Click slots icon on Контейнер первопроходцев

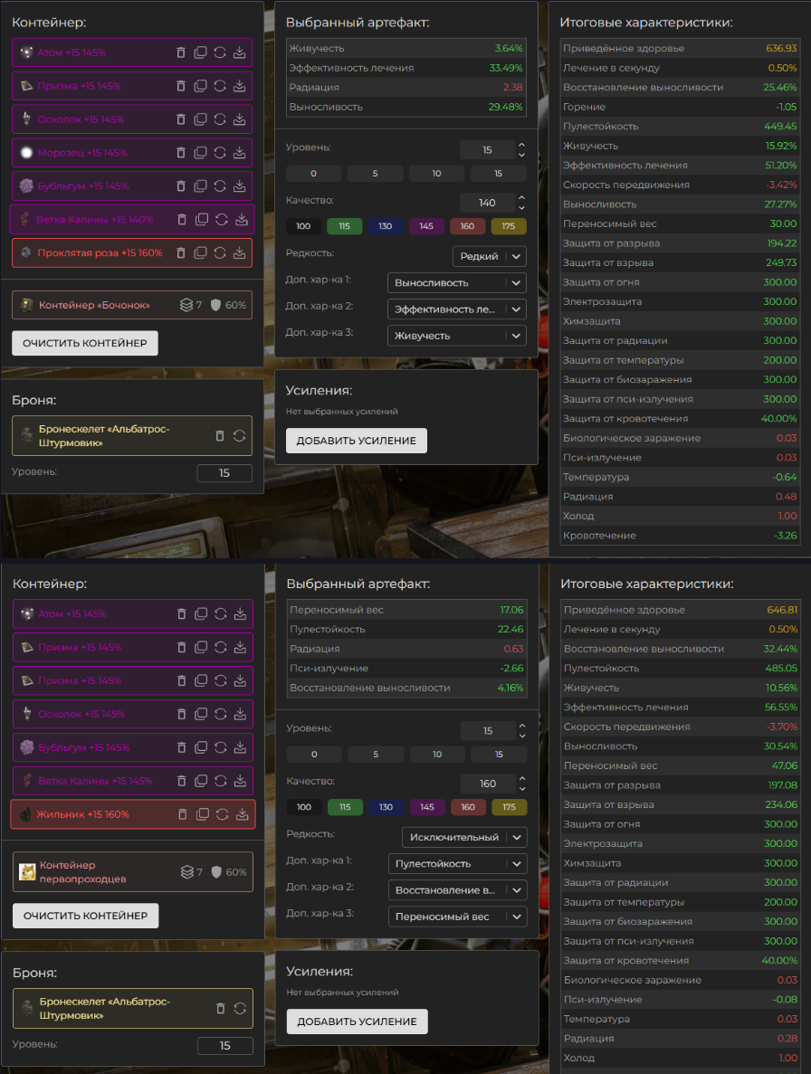tap(187, 872)
